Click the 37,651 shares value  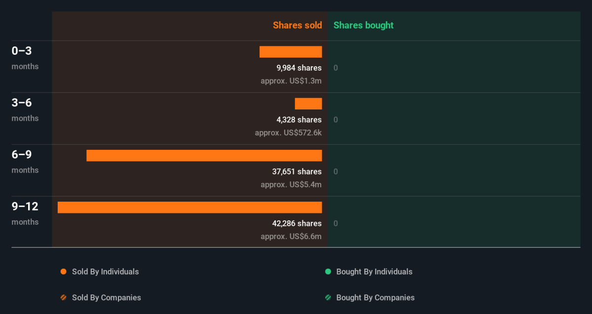296,172
